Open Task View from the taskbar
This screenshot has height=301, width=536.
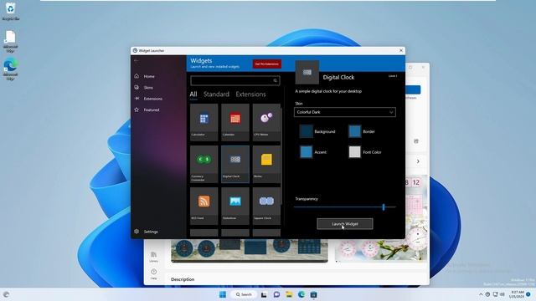click(x=264, y=294)
